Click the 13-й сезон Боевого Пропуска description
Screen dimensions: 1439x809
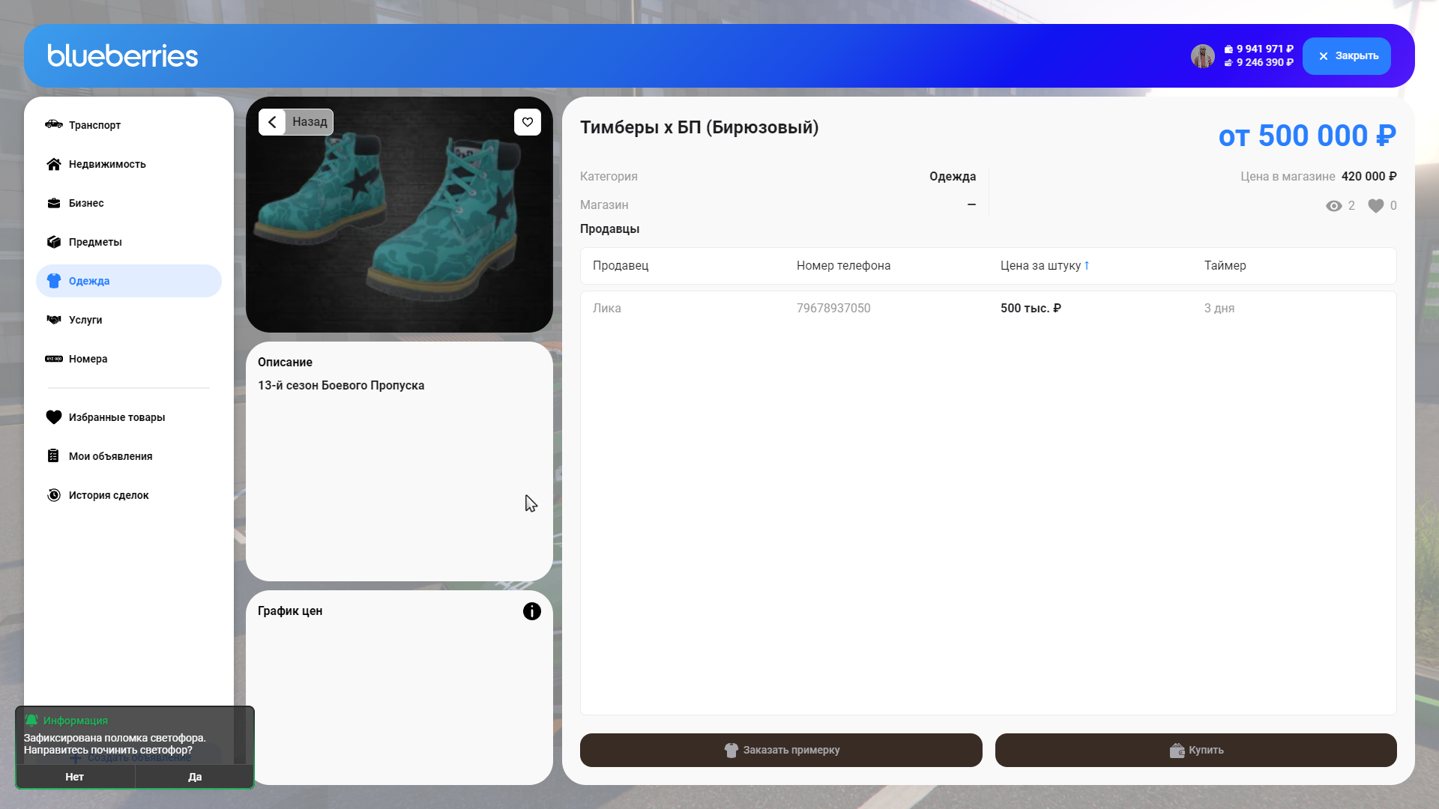coord(341,386)
